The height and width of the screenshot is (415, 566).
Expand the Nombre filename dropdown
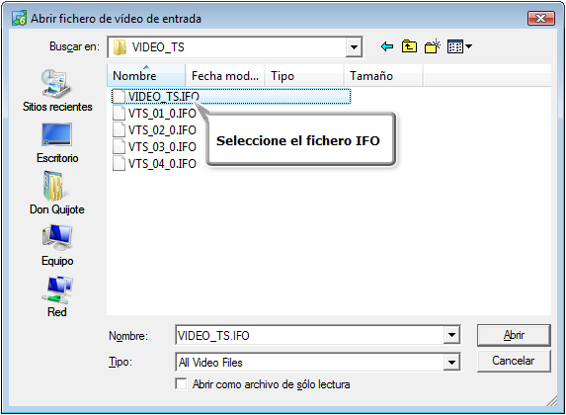click(x=451, y=335)
